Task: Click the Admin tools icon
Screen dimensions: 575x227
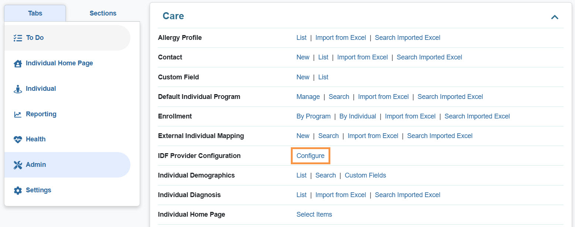Action: [x=17, y=165]
